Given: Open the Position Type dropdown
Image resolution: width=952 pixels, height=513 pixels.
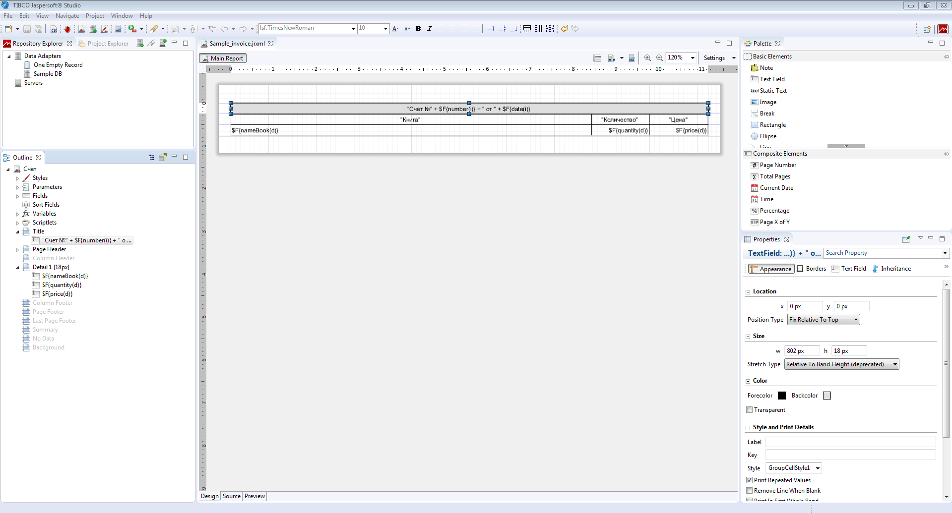Looking at the screenshot, I should point(824,320).
